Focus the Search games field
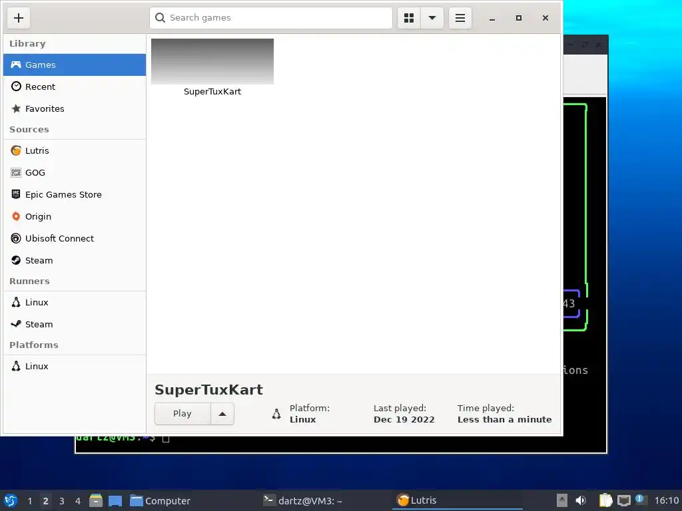 tap(271, 18)
